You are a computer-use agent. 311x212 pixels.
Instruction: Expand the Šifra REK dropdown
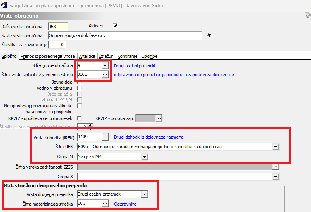[276, 147]
